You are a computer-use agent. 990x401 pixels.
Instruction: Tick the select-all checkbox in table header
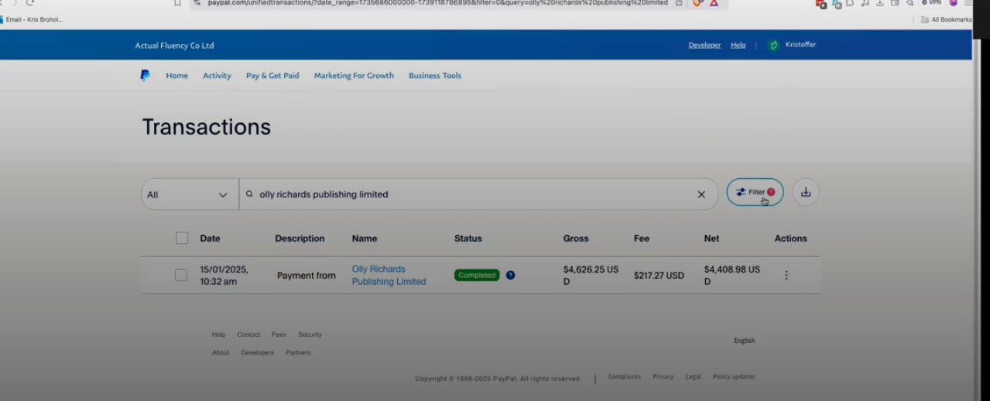pyautogui.click(x=182, y=238)
